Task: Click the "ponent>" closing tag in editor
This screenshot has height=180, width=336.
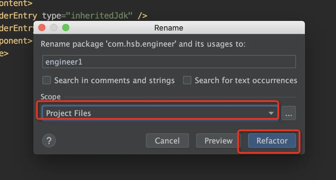Action: coord(16,41)
